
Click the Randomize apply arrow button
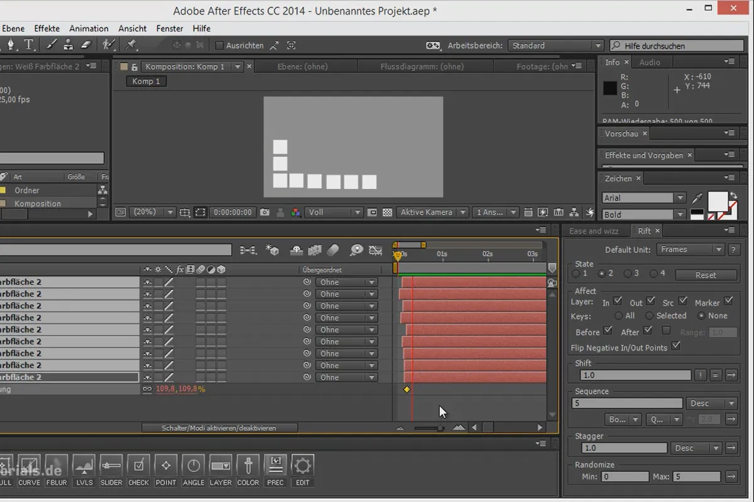(x=731, y=477)
